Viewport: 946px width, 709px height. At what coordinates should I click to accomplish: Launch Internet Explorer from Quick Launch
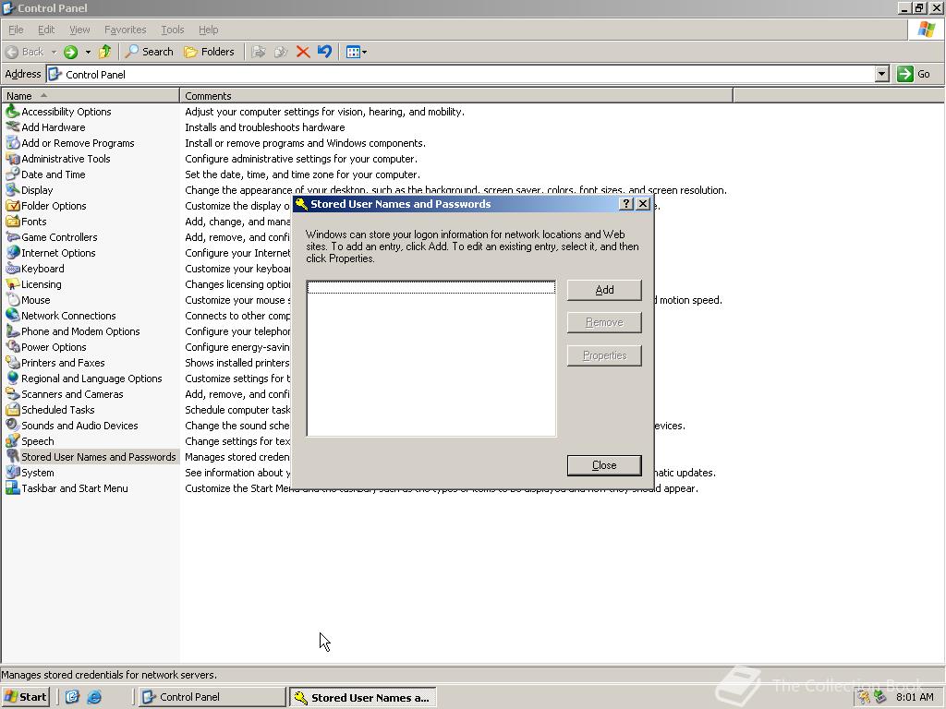point(94,697)
